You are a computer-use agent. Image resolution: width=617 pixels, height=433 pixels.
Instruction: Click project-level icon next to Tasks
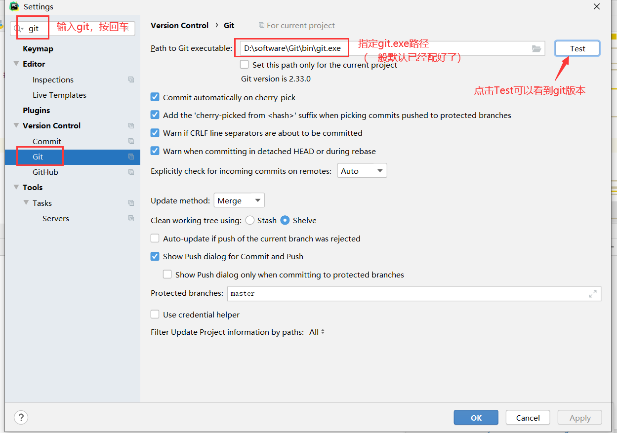131,203
